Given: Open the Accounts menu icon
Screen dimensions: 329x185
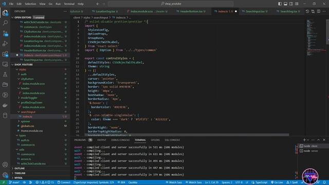Looking at the screenshot, I should [5, 164].
